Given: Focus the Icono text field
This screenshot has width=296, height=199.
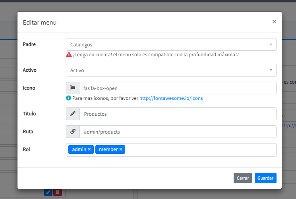Looking at the screenshot, I should (178, 88).
